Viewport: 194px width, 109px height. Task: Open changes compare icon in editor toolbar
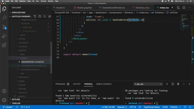pyautogui.click(x=178, y=8)
